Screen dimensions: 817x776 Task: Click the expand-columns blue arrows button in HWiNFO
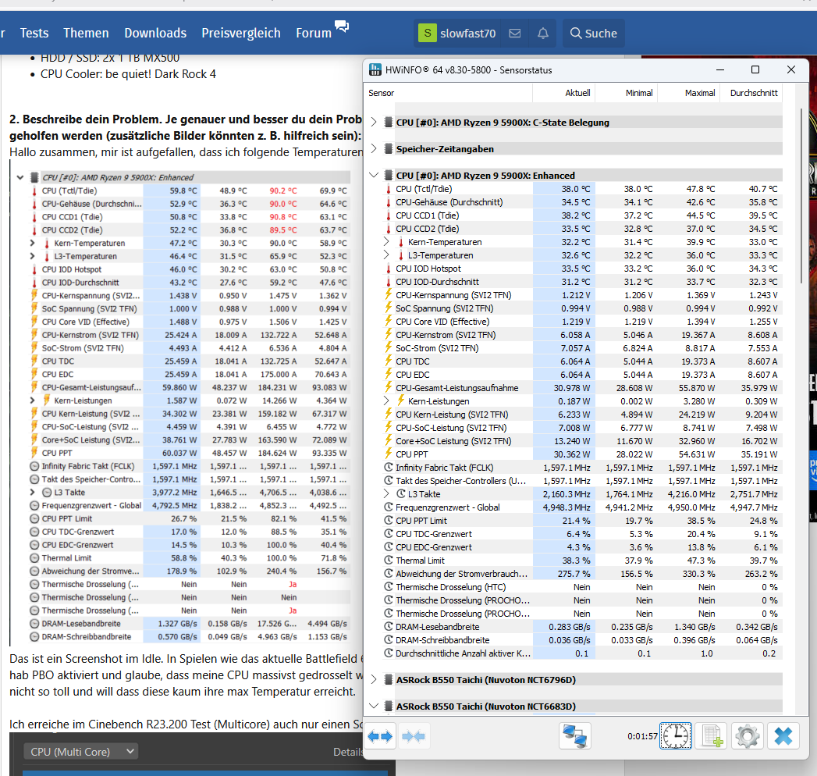[380, 736]
